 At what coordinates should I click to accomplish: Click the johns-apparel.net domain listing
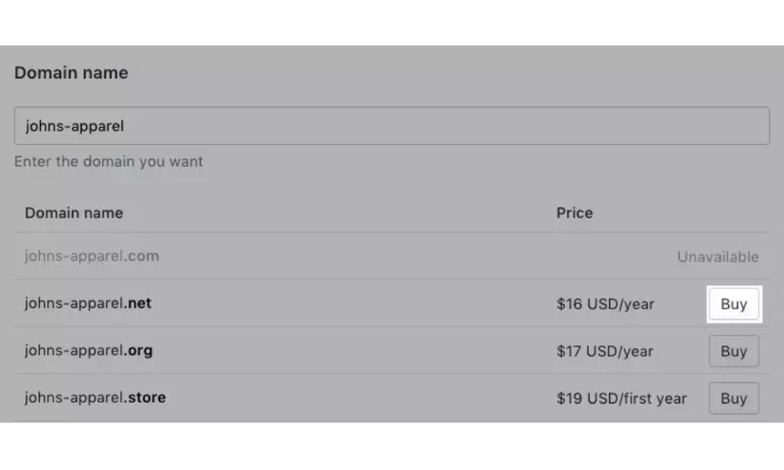tap(87, 304)
